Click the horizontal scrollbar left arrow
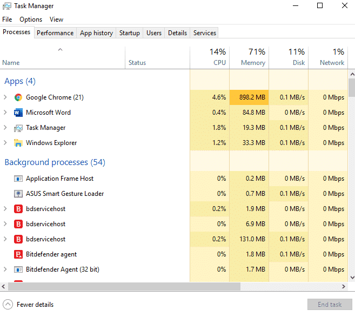This screenshot has width=355, height=316. (3, 287)
